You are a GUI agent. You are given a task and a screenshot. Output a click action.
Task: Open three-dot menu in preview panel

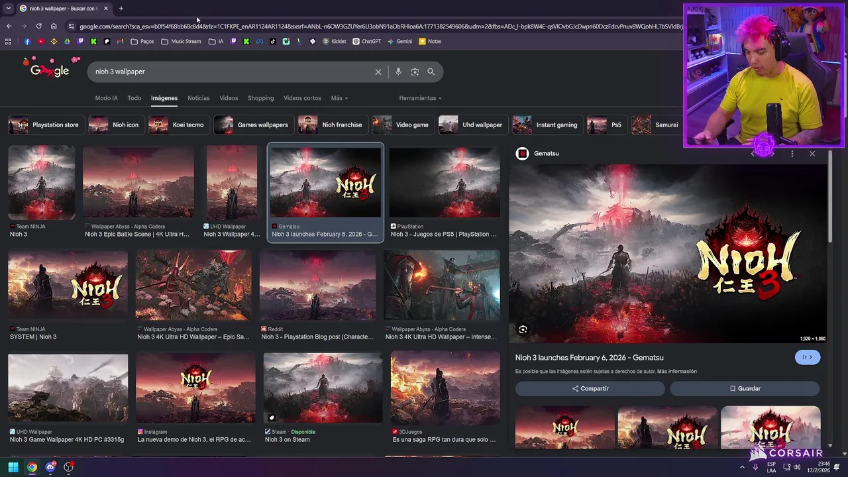792,154
